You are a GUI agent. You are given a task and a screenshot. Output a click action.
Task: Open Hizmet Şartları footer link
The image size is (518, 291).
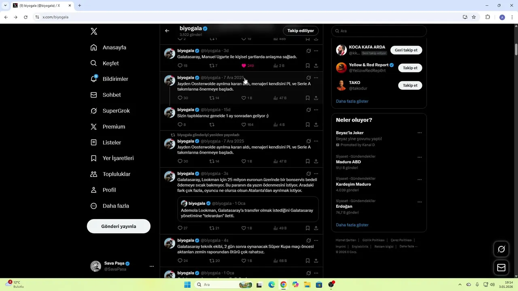[x=346, y=240]
